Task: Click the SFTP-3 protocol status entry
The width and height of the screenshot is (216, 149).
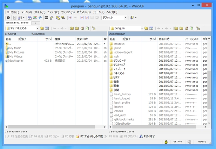Action: click(x=178, y=142)
